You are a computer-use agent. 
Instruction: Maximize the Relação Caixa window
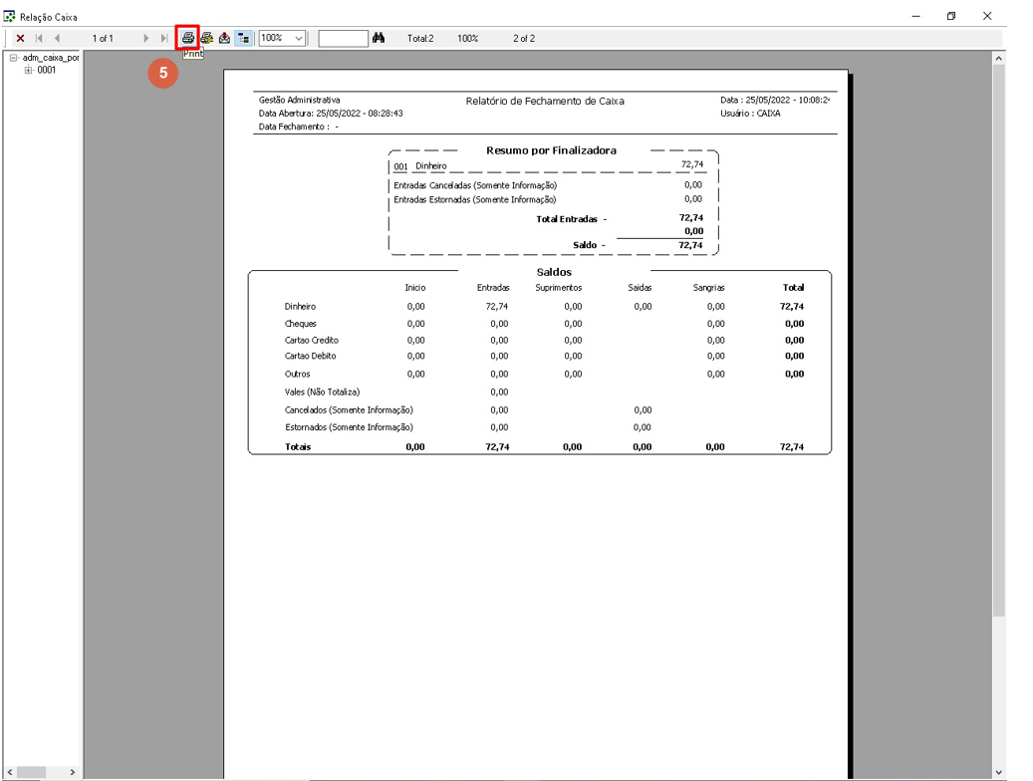(x=951, y=16)
